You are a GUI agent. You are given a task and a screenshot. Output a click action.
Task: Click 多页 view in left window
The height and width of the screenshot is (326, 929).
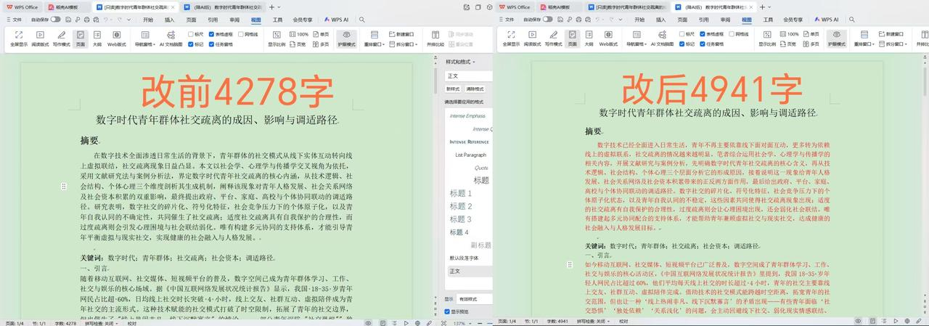coord(320,44)
